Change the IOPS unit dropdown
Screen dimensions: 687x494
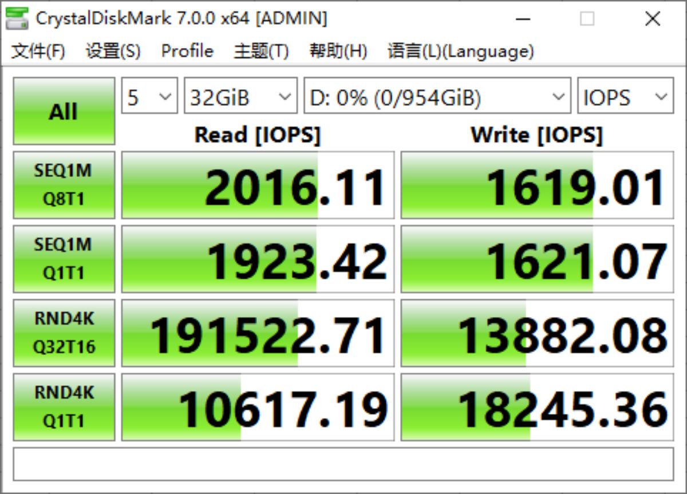coord(625,98)
